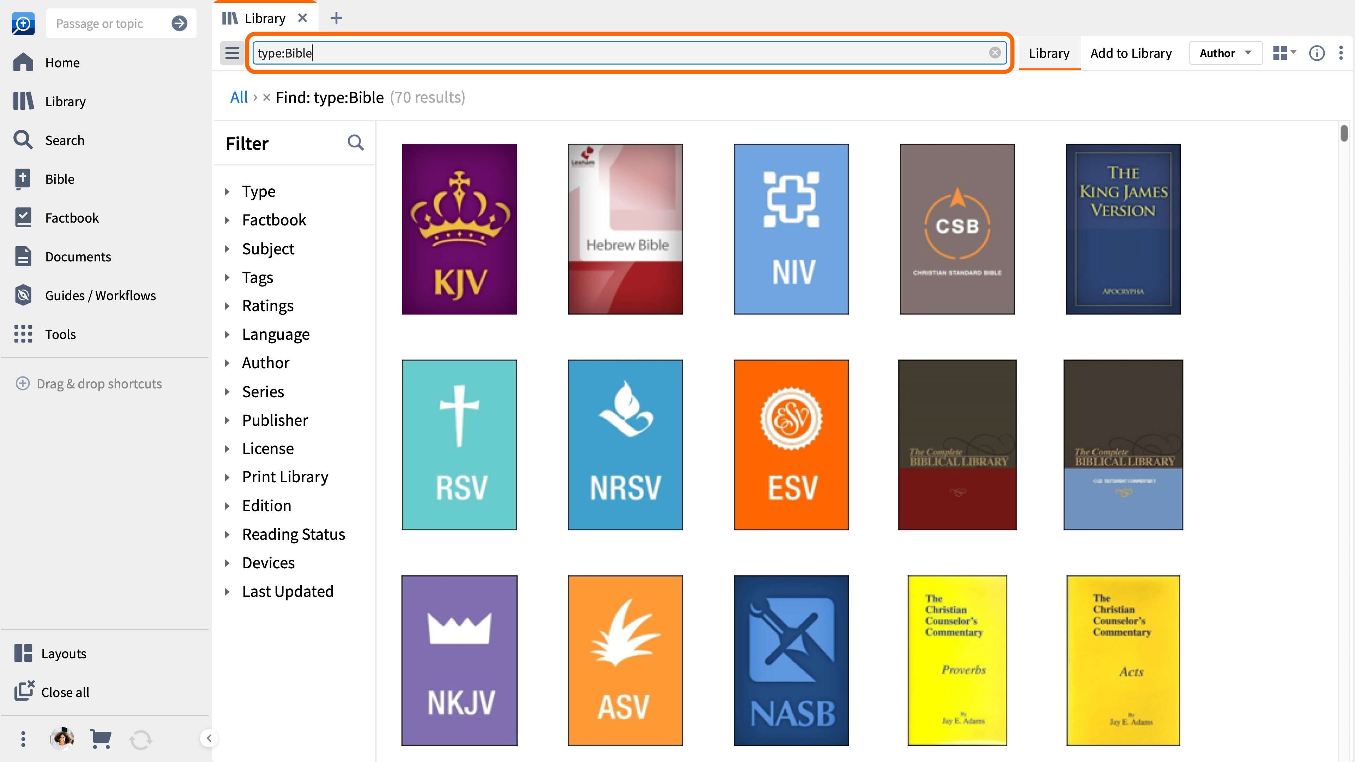Collapse the left navigation sidebar
1355x762 pixels.
[x=209, y=738]
